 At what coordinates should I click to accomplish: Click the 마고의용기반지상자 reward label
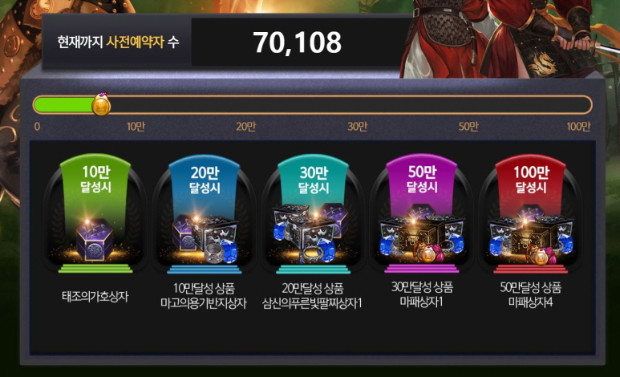coord(204,303)
